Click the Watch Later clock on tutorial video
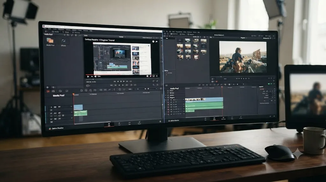 point(153,42)
